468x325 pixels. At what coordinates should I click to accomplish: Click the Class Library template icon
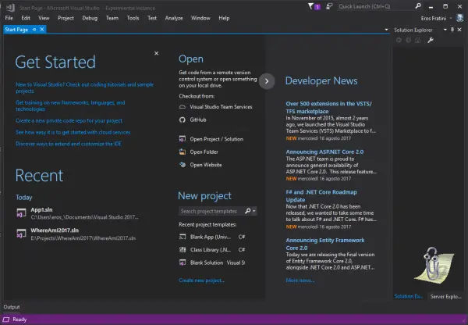[183, 250]
